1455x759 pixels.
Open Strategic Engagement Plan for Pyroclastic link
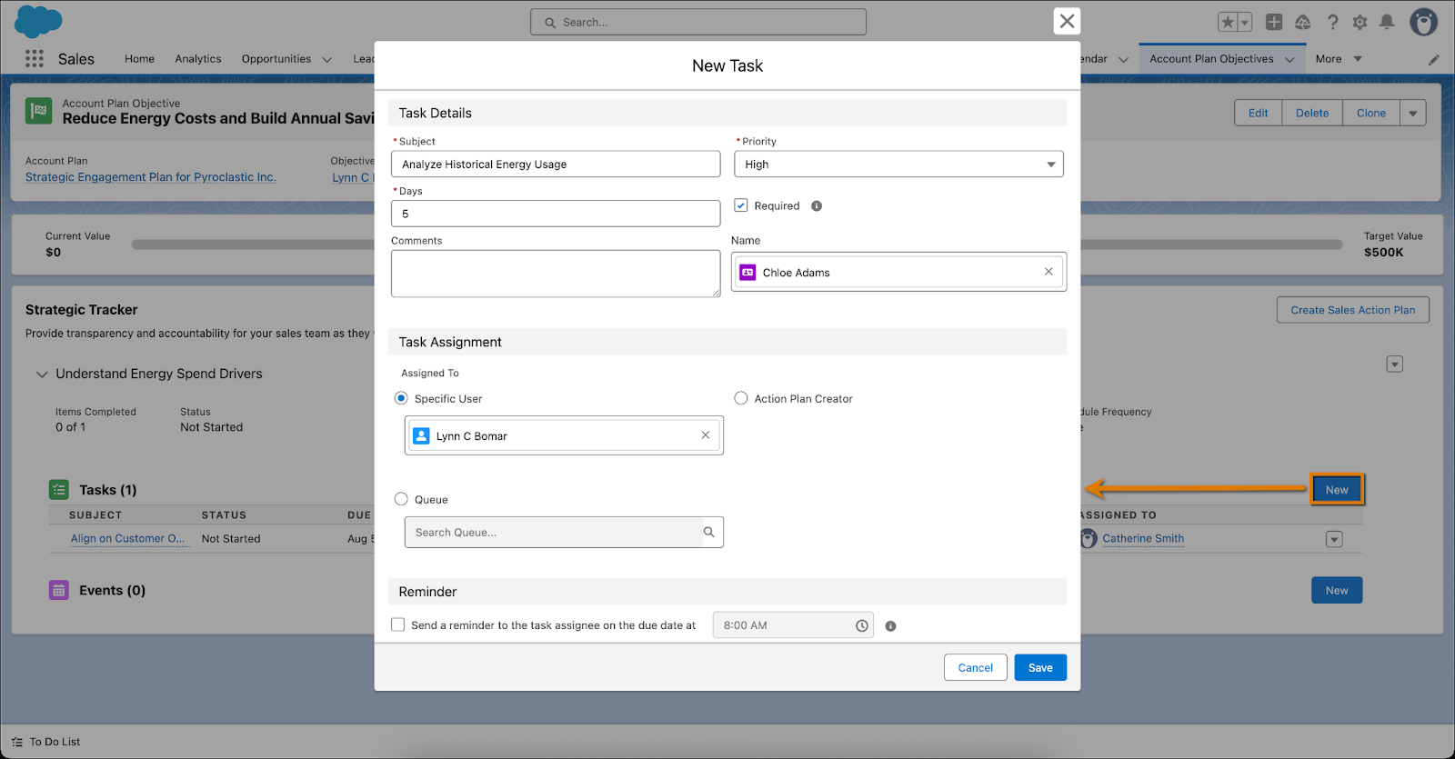[151, 177]
